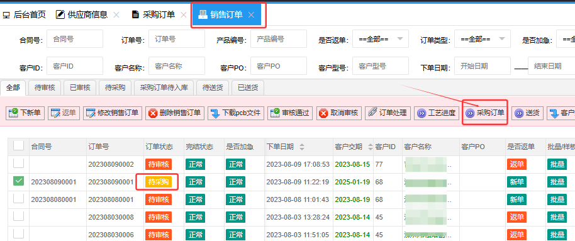This screenshot has height=241, width=575.
Task: Check the row for order 202308090002
Action: click(18, 163)
